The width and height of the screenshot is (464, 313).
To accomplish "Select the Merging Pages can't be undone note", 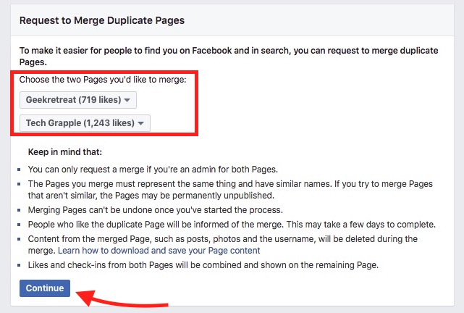I will [x=156, y=210].
